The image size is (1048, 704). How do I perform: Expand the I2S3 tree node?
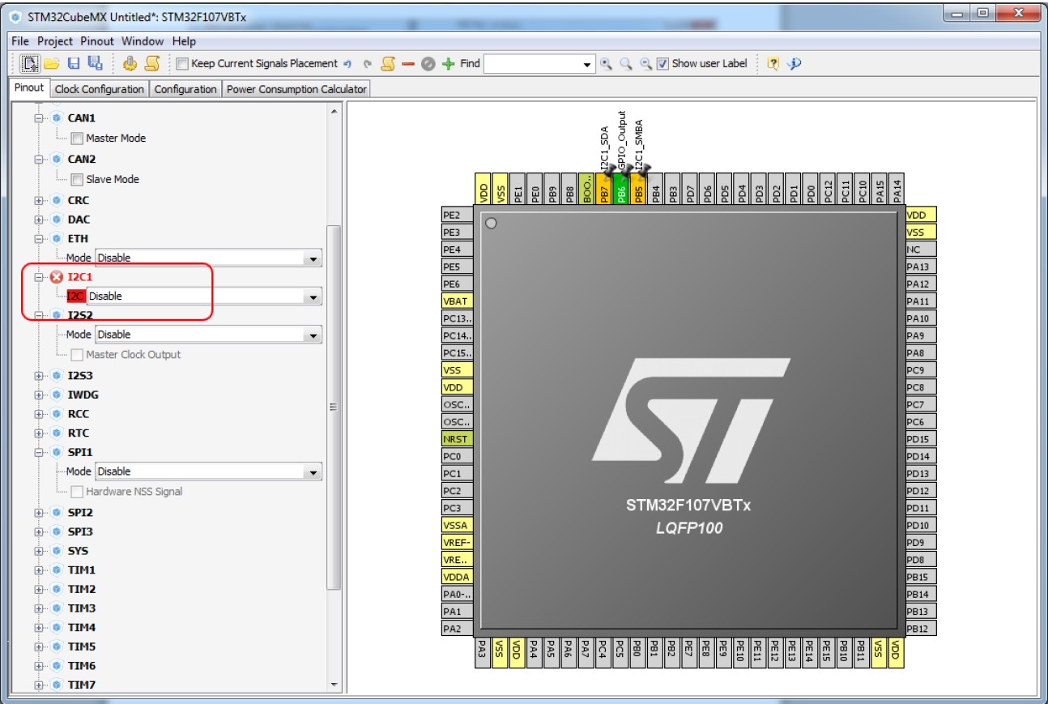coord(39,376)
